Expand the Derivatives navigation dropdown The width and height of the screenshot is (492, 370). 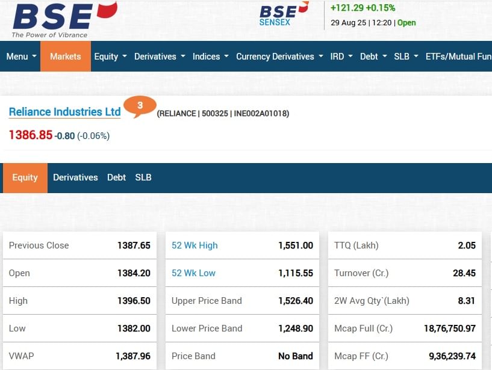pyautogui.click(x=160, y=57)
